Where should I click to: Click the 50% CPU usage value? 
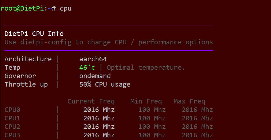pyautogui.click(x=105, y=84)
